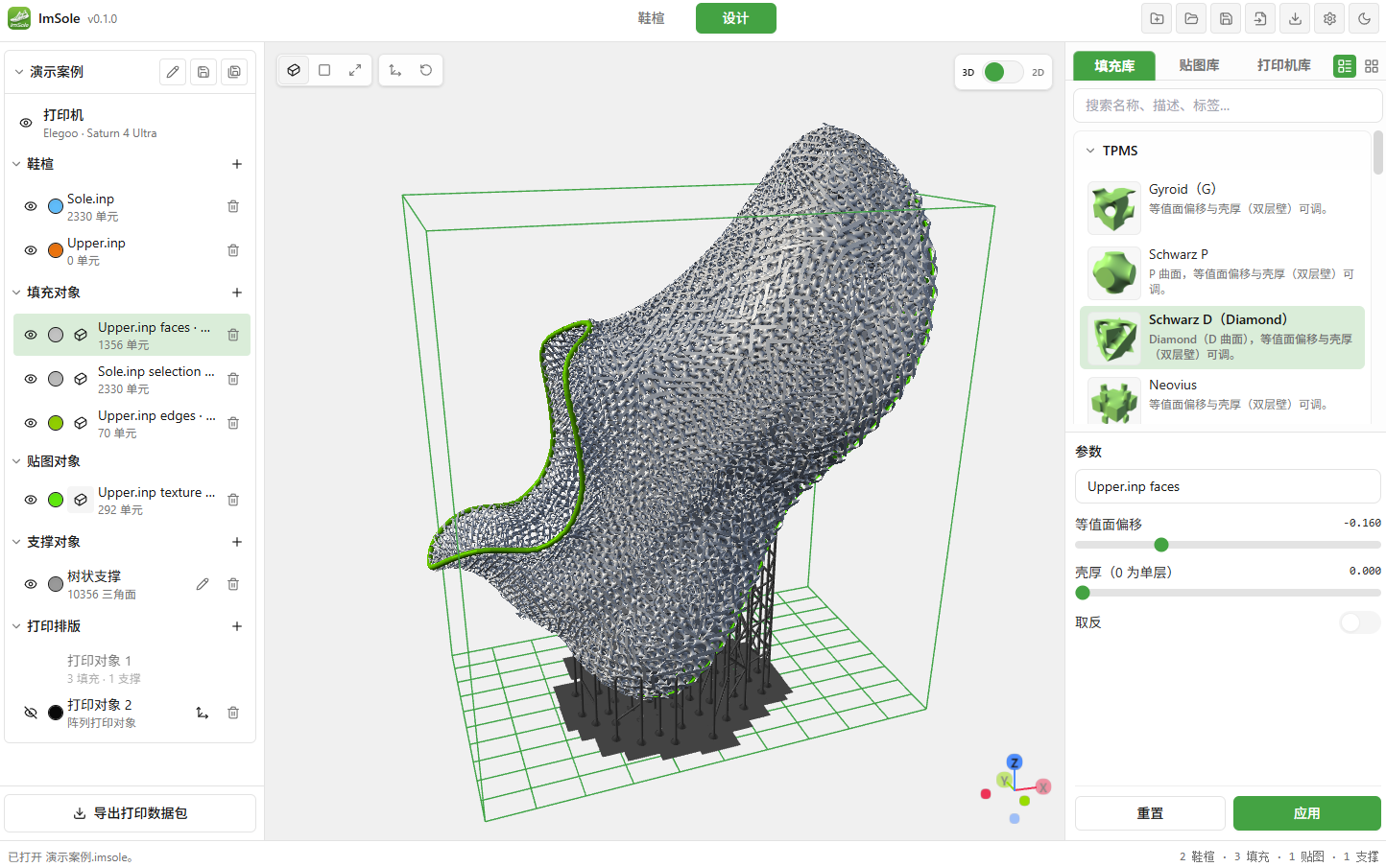1386x867 pixels.
Task: Click the save icon in top bar
Action: 1226,18
